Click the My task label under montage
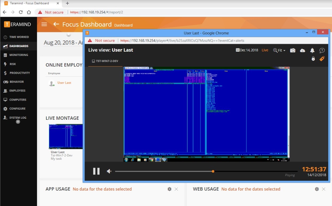Screen dimensions: 332x206 56,159
